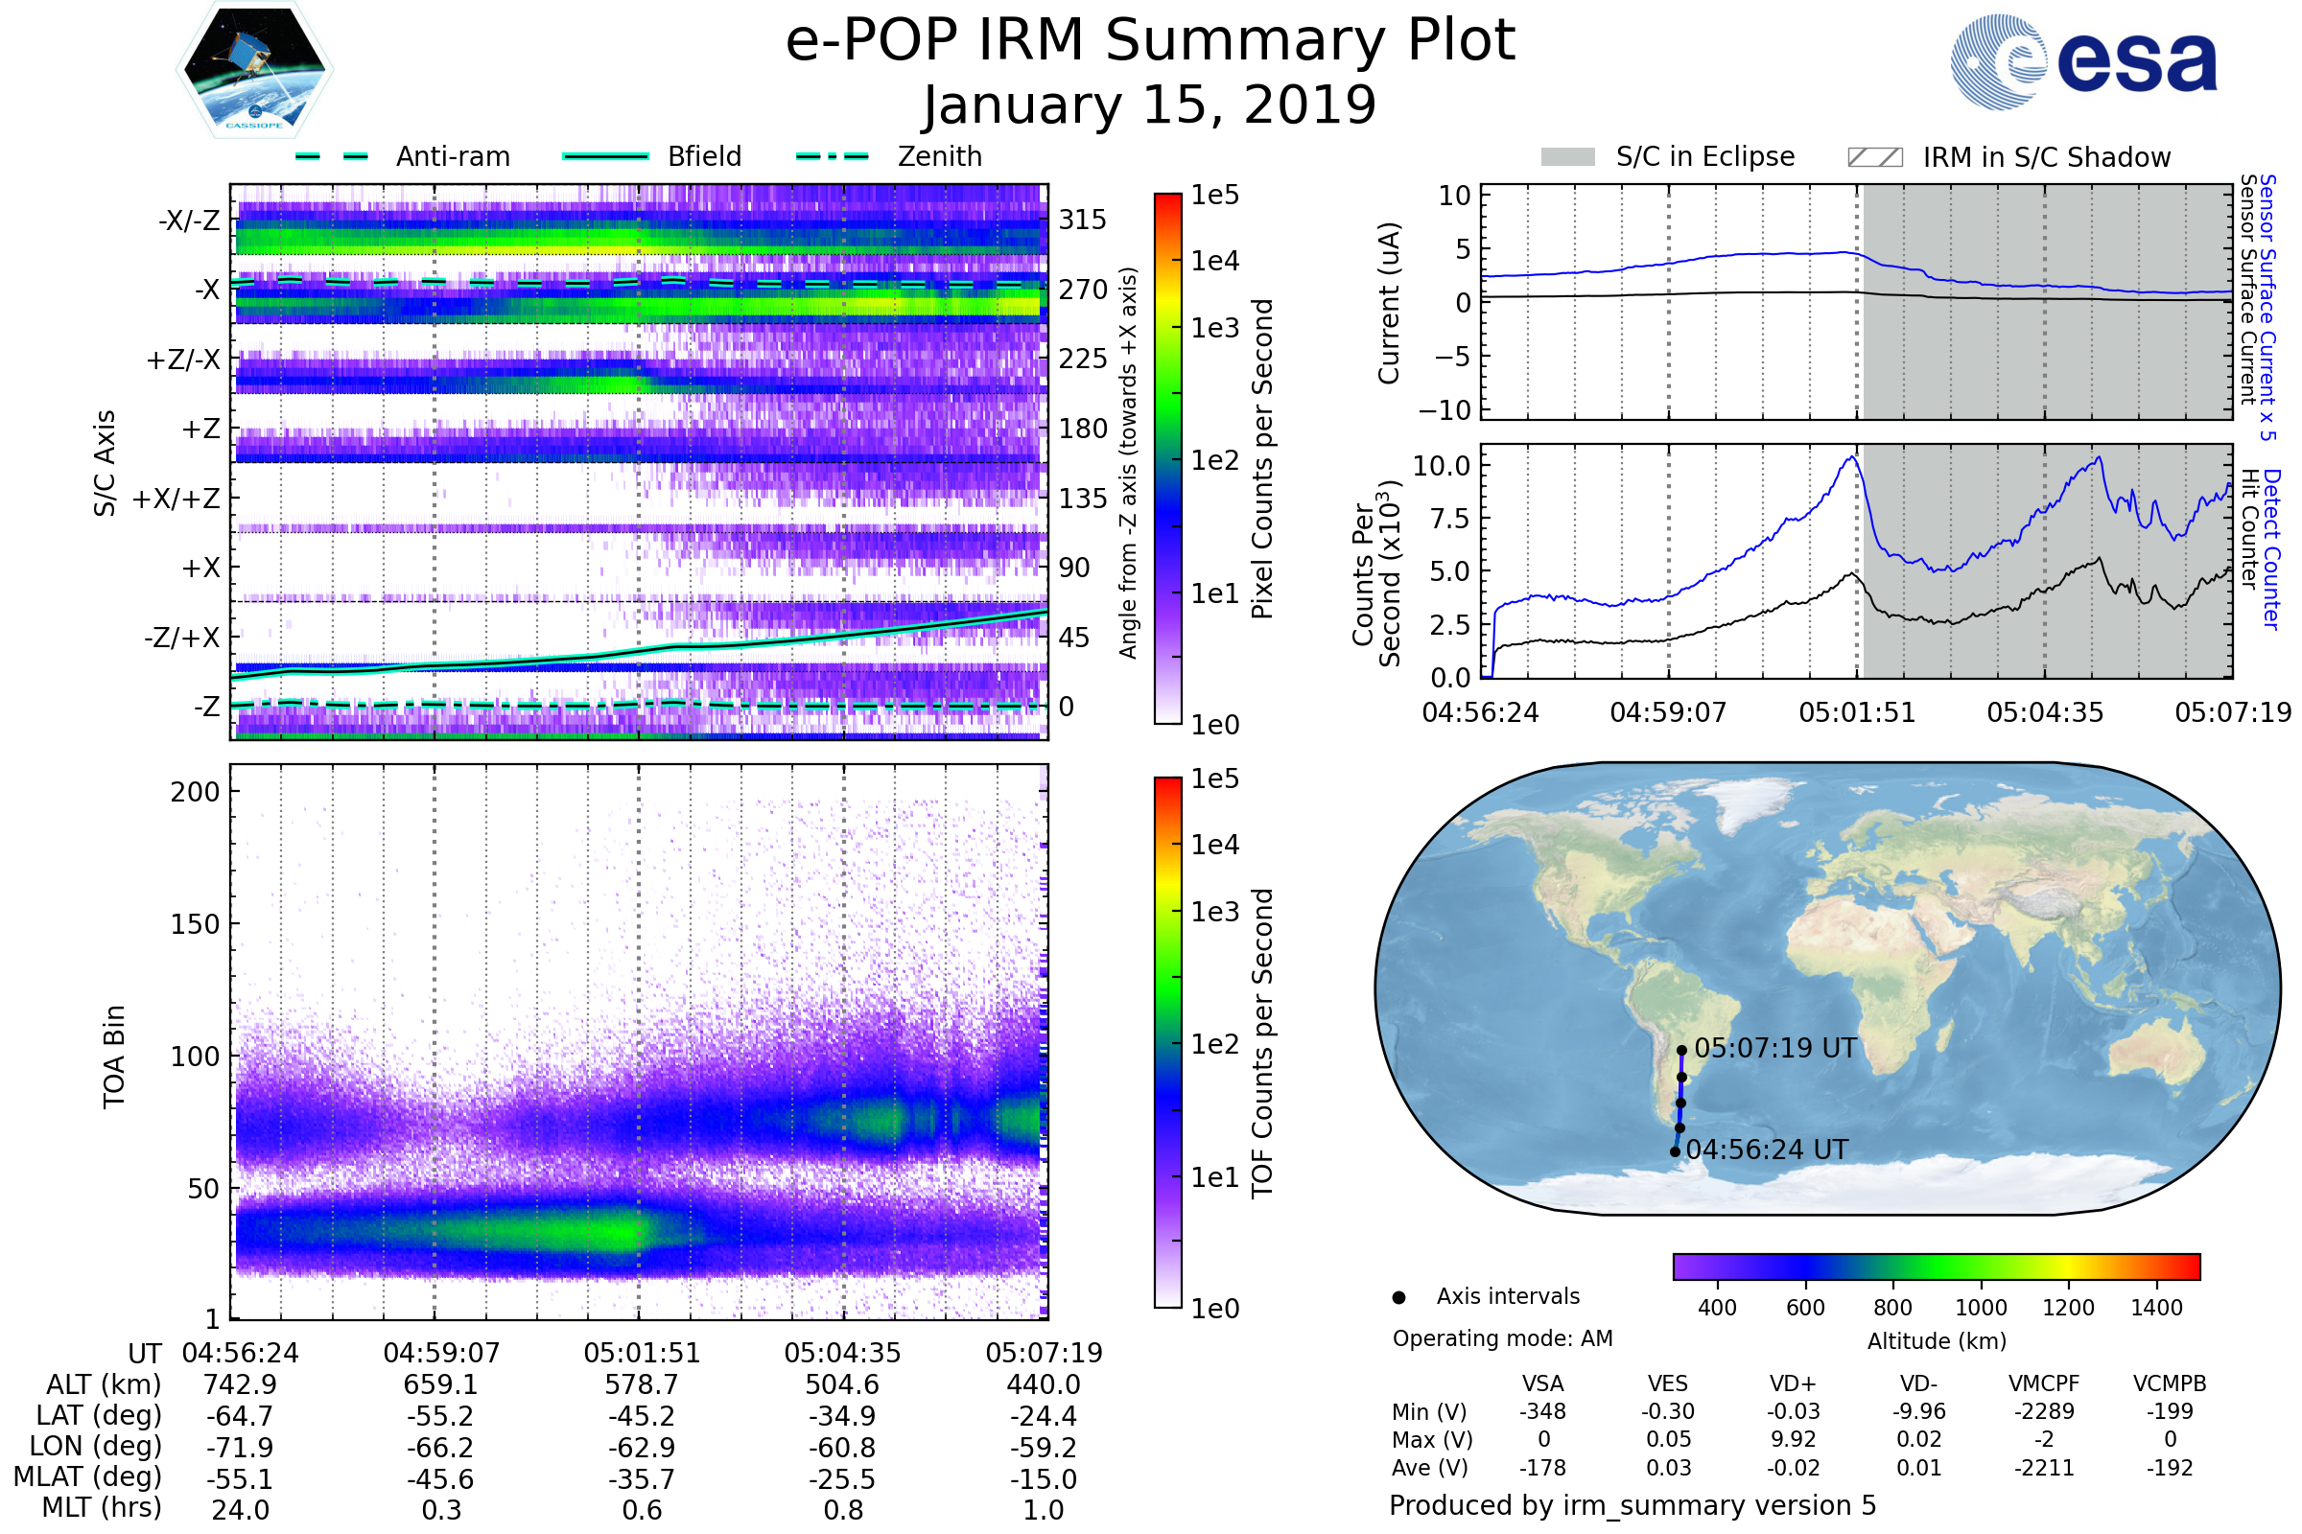This screenshot has width=2302, height=1534.
Task: Click the e-POP IRM Summary Plot title
Action: point(1150,41)
